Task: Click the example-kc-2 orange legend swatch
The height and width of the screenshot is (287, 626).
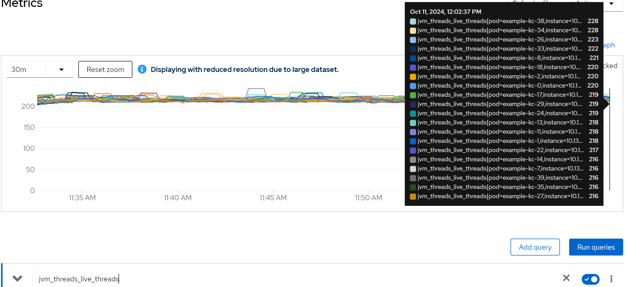Action: coord(413,77)
